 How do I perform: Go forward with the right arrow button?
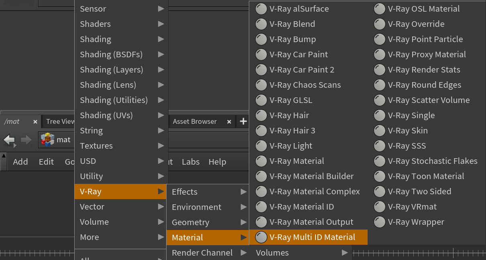point(26,140)
